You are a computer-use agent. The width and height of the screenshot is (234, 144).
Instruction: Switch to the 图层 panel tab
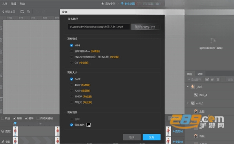190,74
